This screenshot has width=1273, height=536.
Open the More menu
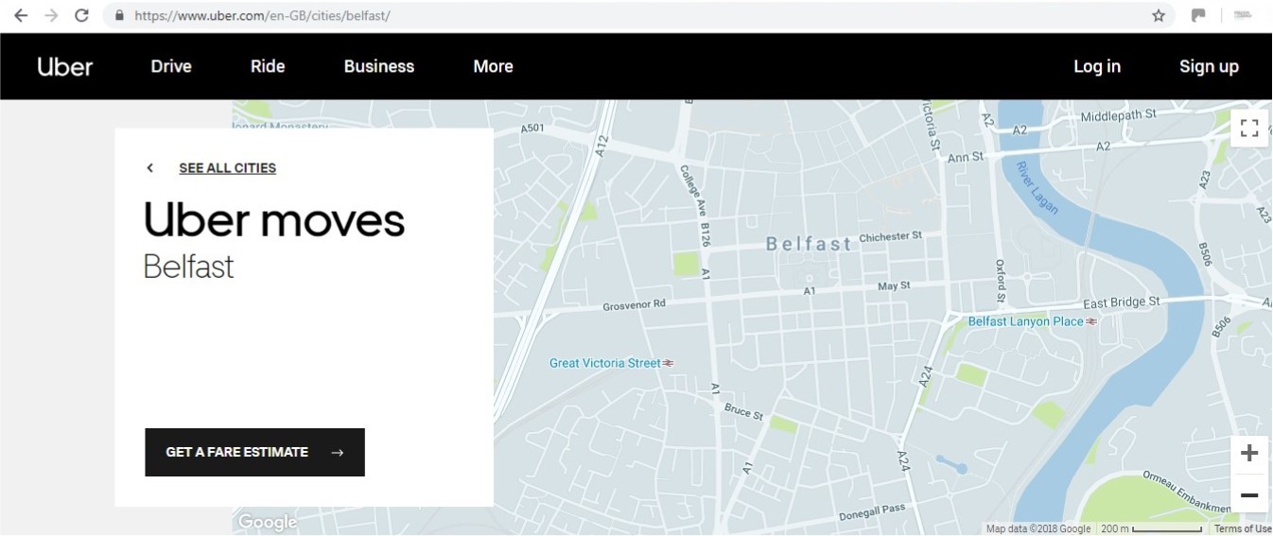tap(493, 66)
